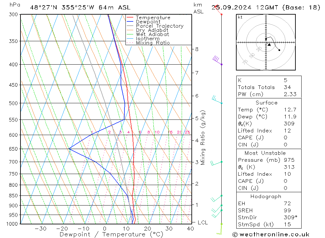Screen dimensions: 325x238
Task: Click the -30 temperature axis tick label
Action: pos(41,229)
